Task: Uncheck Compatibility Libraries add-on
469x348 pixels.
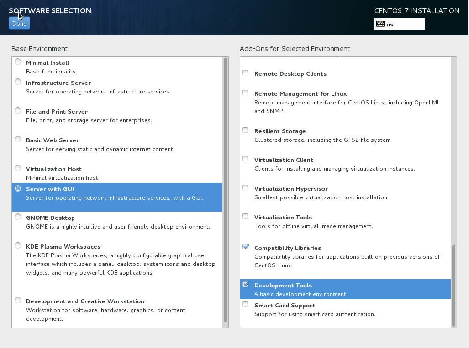Action: 246,247
